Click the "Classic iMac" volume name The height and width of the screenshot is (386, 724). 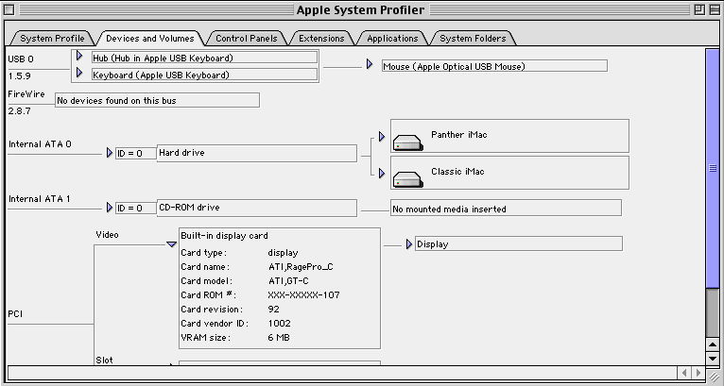tap(457, 172)
